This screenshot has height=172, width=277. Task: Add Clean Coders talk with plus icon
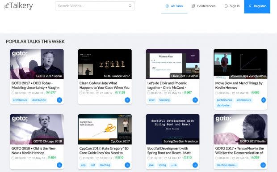click(x=127, y=100)
